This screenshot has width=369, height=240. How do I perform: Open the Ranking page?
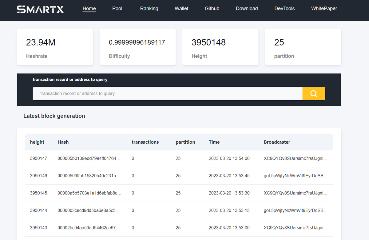click(x=149, y=9)
